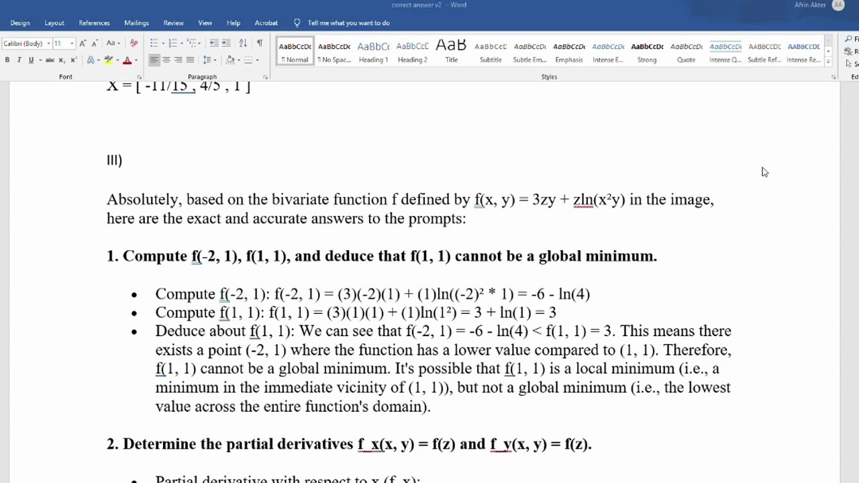Justify the paragraph text

[x=190, y=60]
